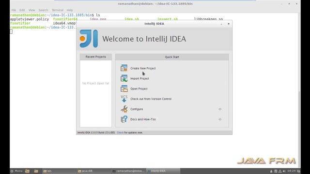Click the user icon in system tray
The height and width of the screenshot is (174, 310).
point(271,171)
